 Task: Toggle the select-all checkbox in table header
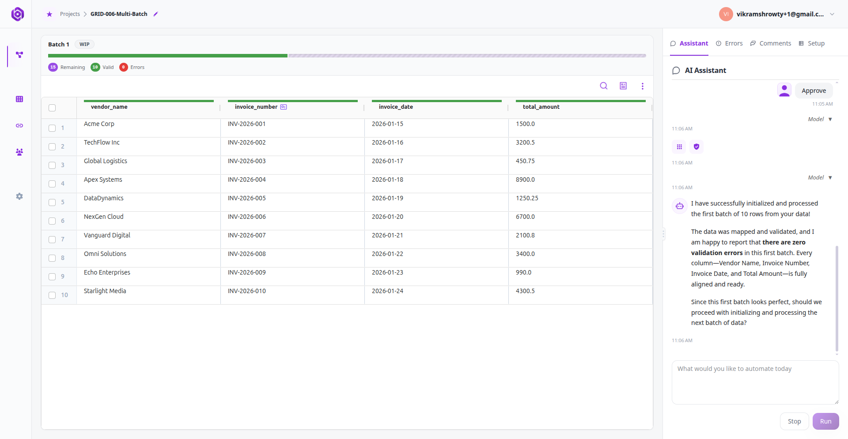click(x=52, y=108)
